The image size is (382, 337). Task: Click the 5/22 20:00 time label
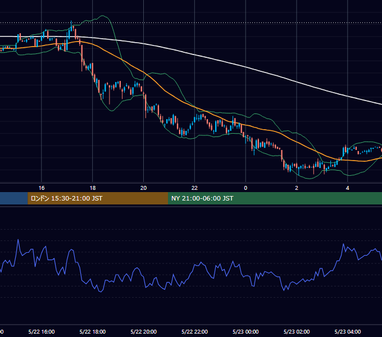(143, 331)
